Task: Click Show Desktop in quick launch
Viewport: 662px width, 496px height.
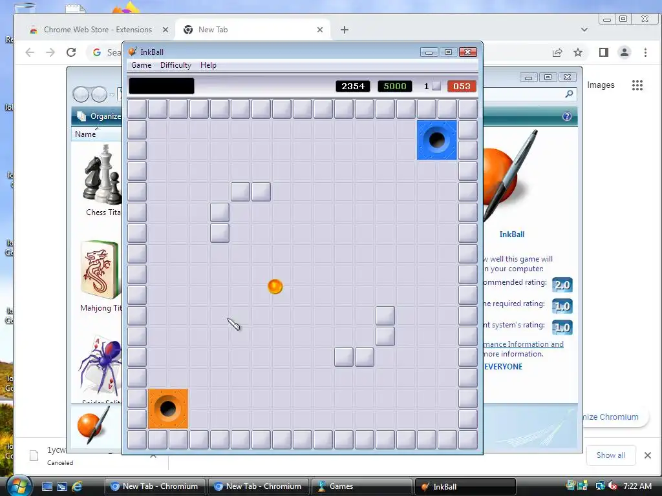Action: [47, 486]
